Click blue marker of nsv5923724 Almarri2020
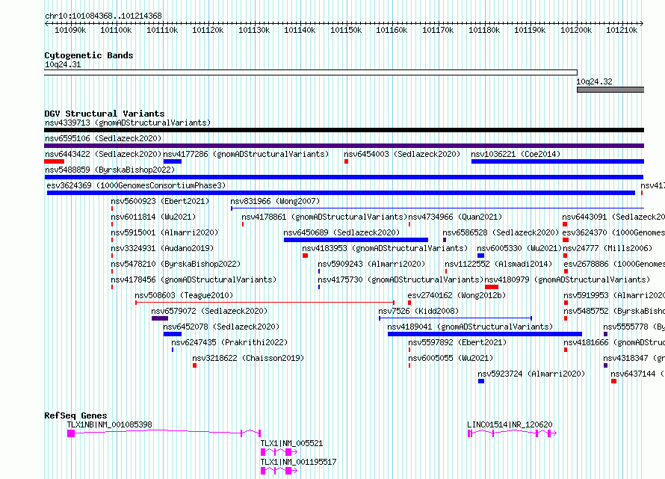Screen dimensions: 665x479 point(481,381)
